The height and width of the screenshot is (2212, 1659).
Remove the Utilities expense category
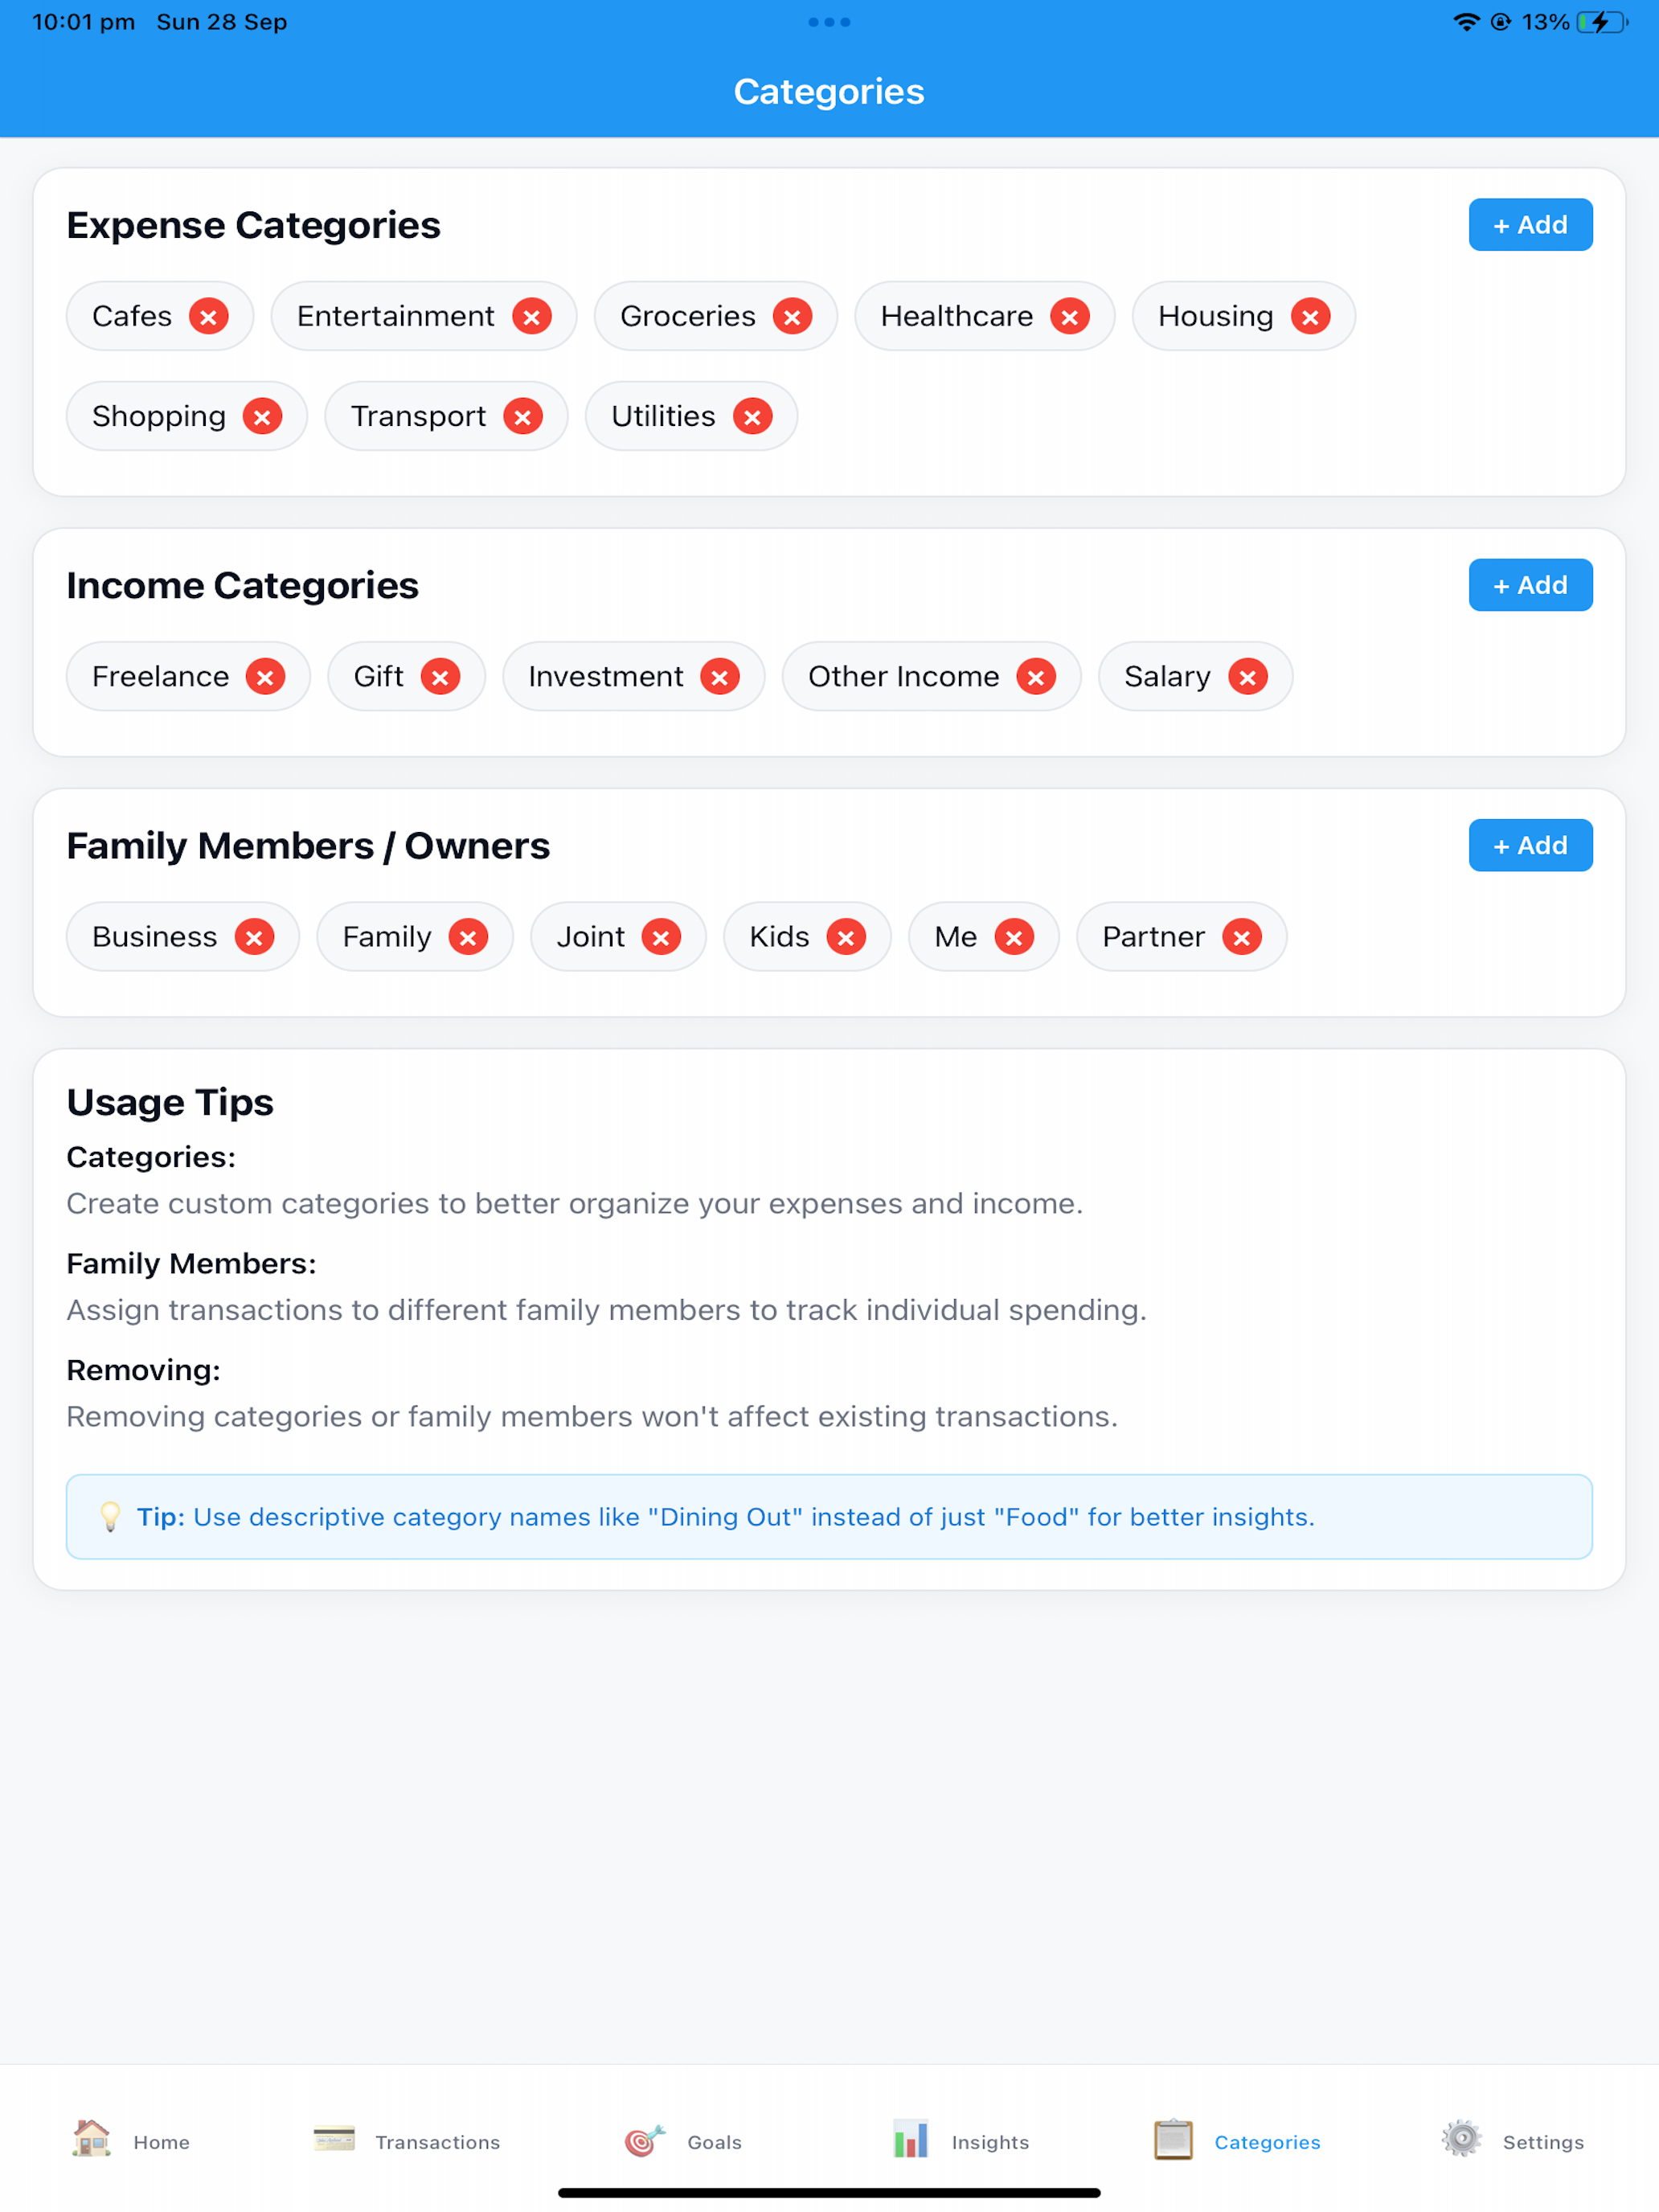pyautogui.click(x=752, y=417)
